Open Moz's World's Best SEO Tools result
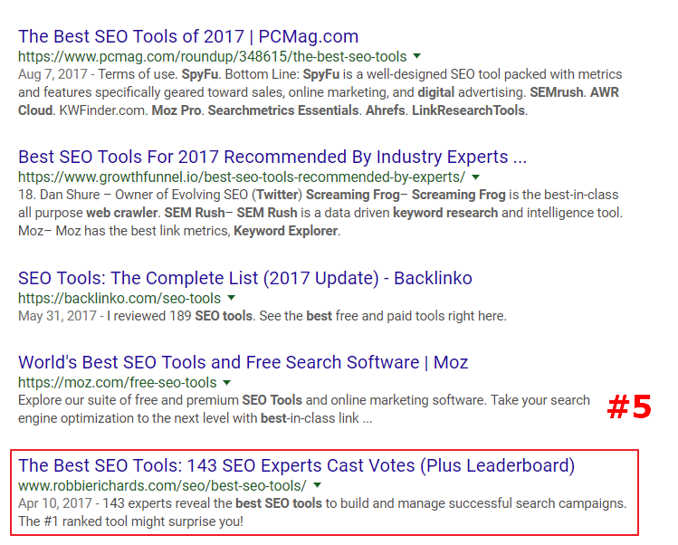 click(x=243, y=363)
